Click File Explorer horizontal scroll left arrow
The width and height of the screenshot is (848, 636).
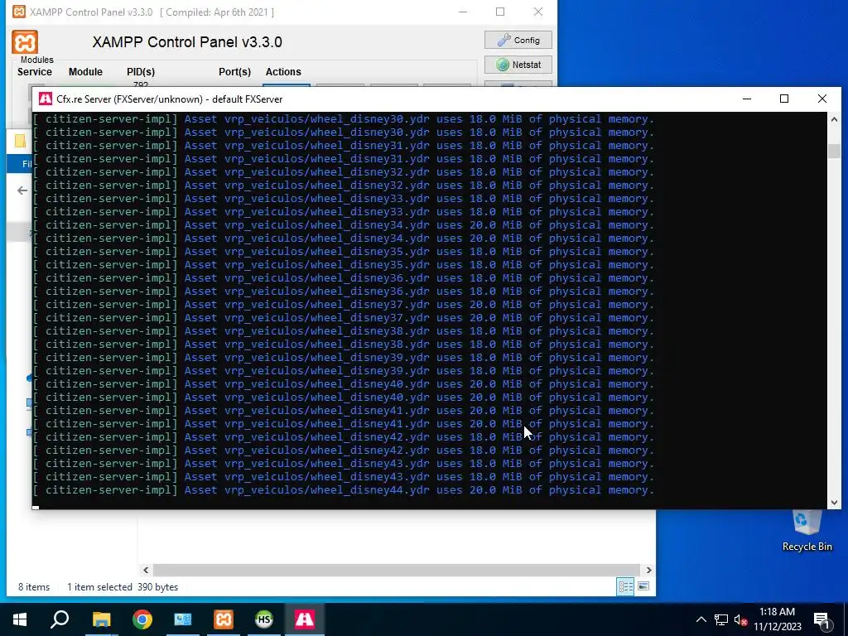pos(146,570)
